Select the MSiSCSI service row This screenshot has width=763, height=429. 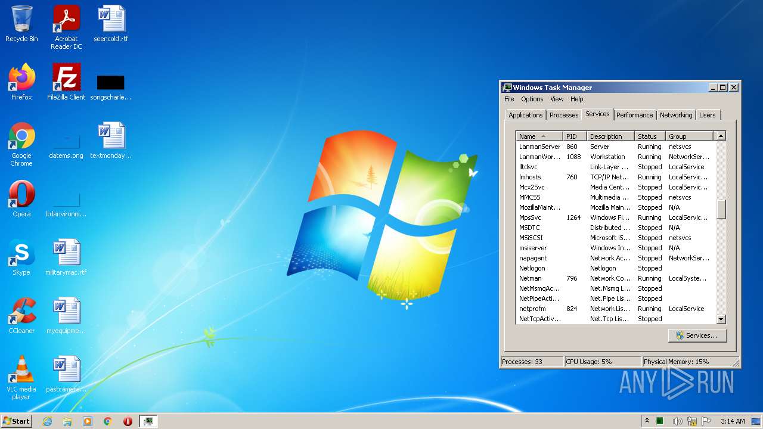(x=615, y=238)
